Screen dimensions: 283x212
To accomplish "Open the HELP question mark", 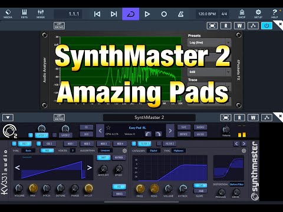I will pyautogui.click(x=274, y=14).
